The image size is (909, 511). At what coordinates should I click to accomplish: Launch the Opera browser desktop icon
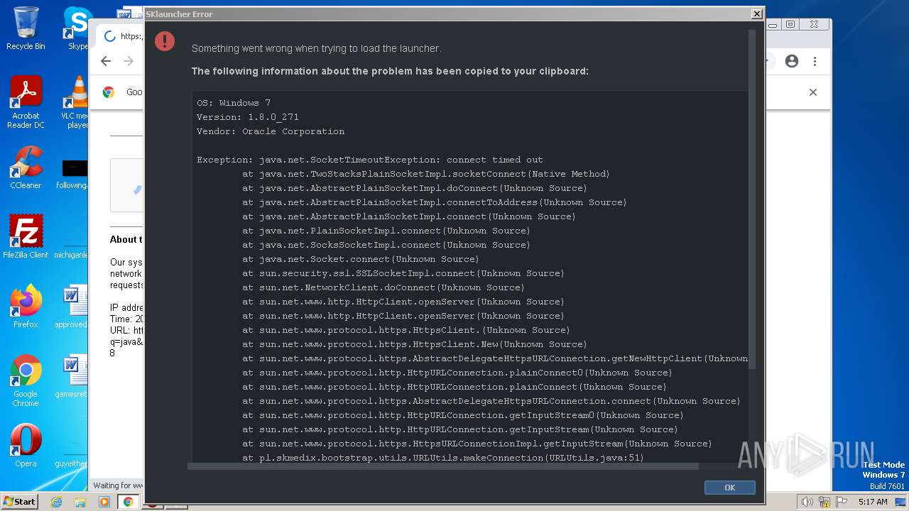click(x=26, y=446)
